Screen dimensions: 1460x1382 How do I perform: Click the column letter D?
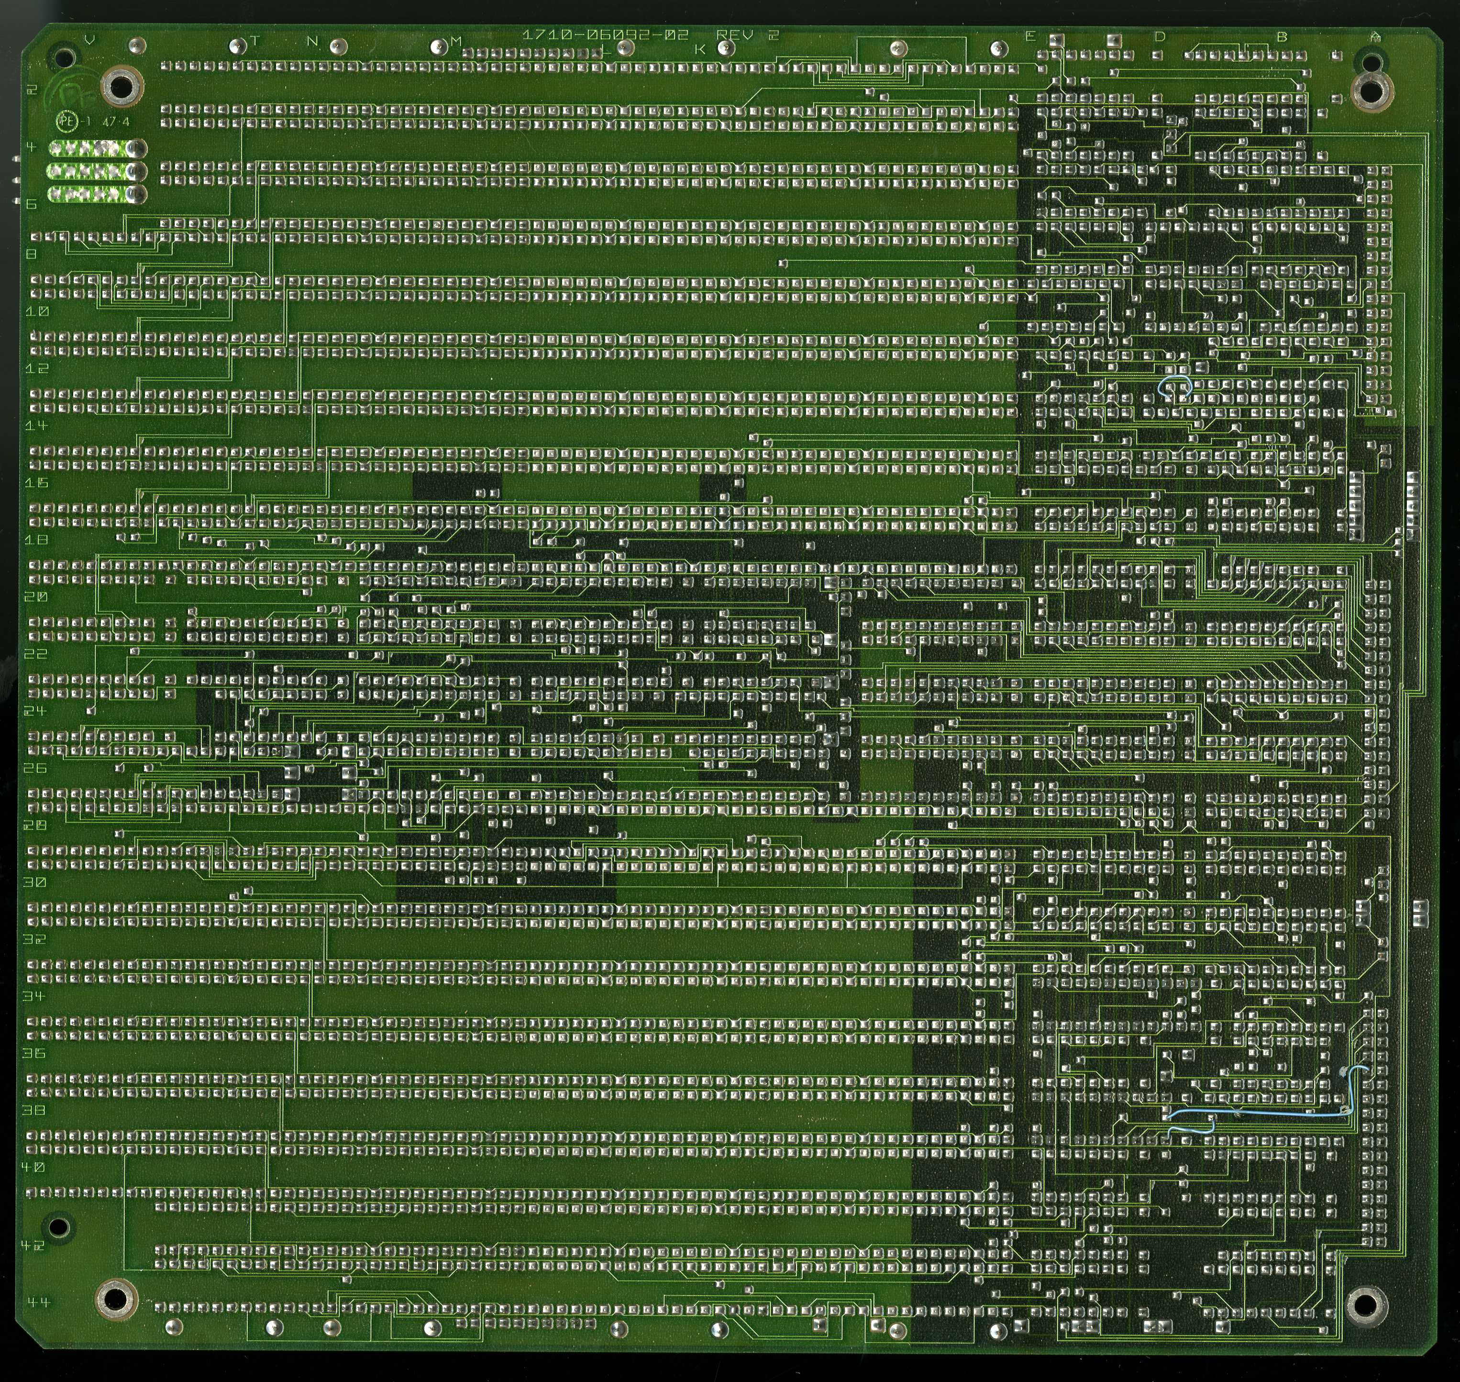(x=1160, y=36)
